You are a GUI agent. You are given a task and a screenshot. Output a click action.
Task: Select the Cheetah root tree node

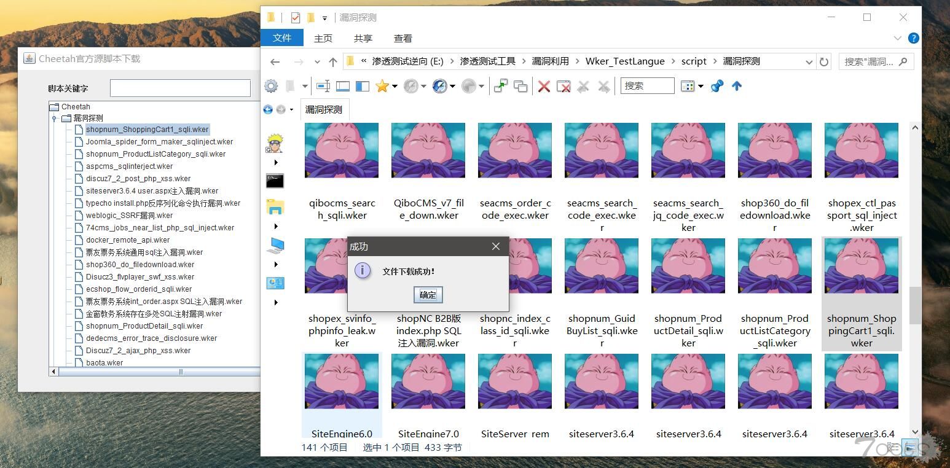pyautogui.click(x=76, y=106)
